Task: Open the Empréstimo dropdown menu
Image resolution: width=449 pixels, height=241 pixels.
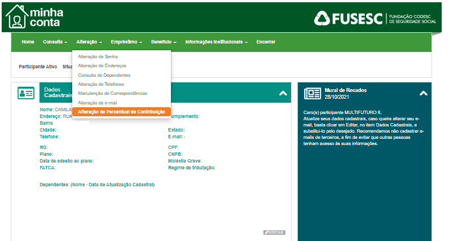Action: point(126,42)
